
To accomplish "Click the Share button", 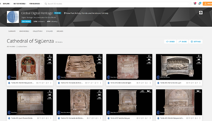I will coord(183,41).
